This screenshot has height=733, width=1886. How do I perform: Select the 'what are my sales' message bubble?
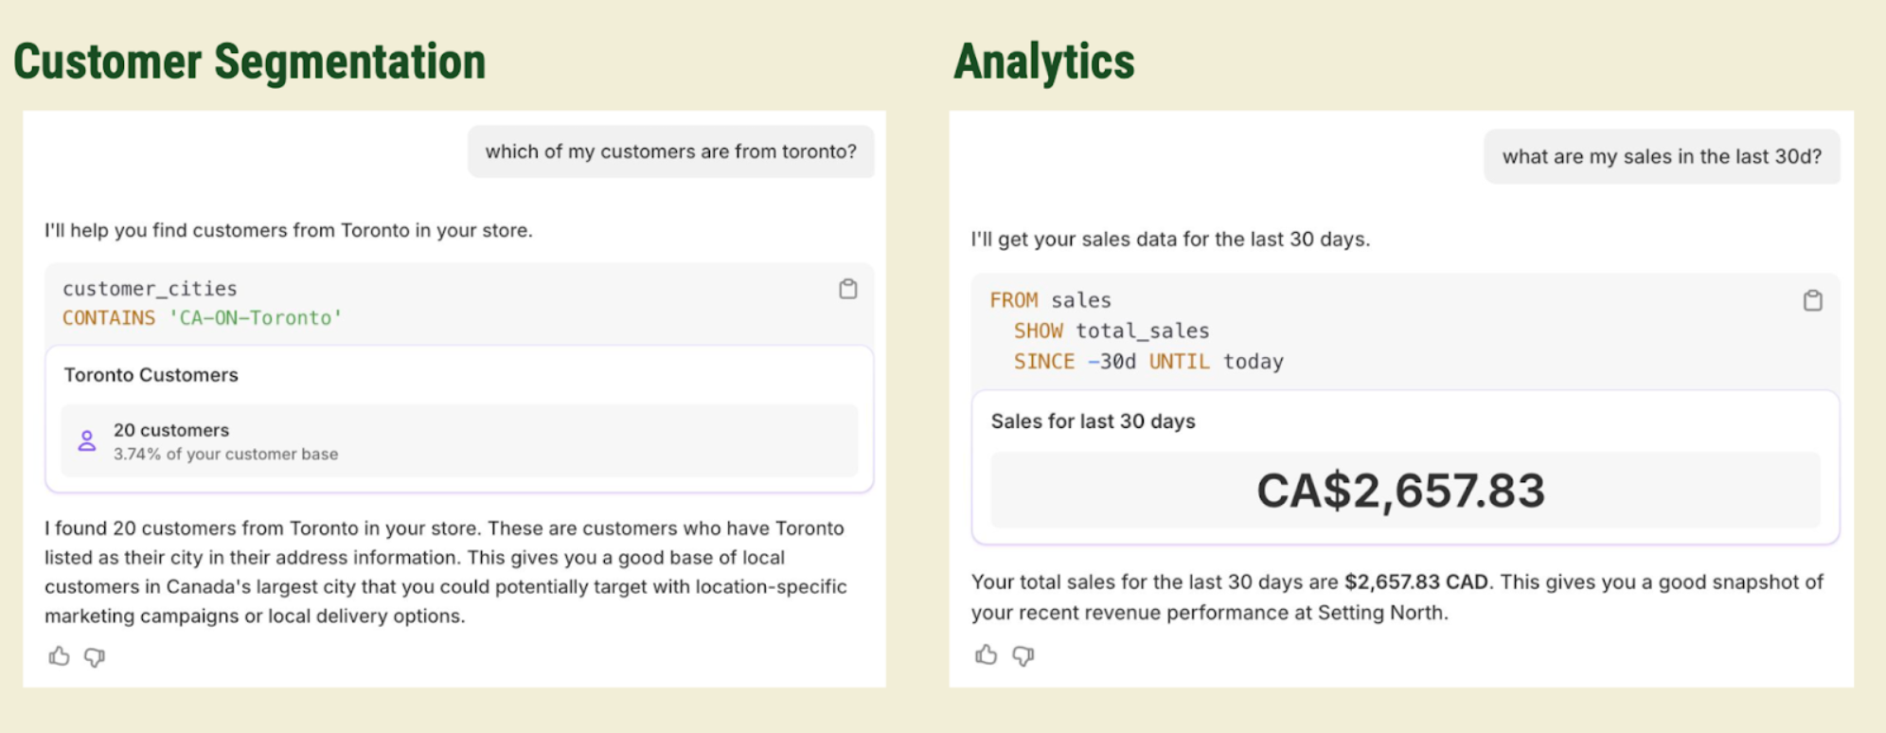[x=1662, y=156]
